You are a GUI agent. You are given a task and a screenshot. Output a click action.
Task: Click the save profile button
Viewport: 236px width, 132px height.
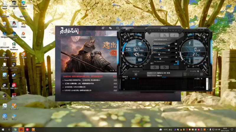[x=201, y=74]
